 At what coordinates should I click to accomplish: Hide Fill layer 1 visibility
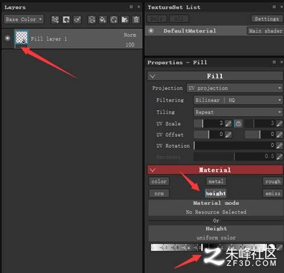pyautogui.click(x=7, y=38)
